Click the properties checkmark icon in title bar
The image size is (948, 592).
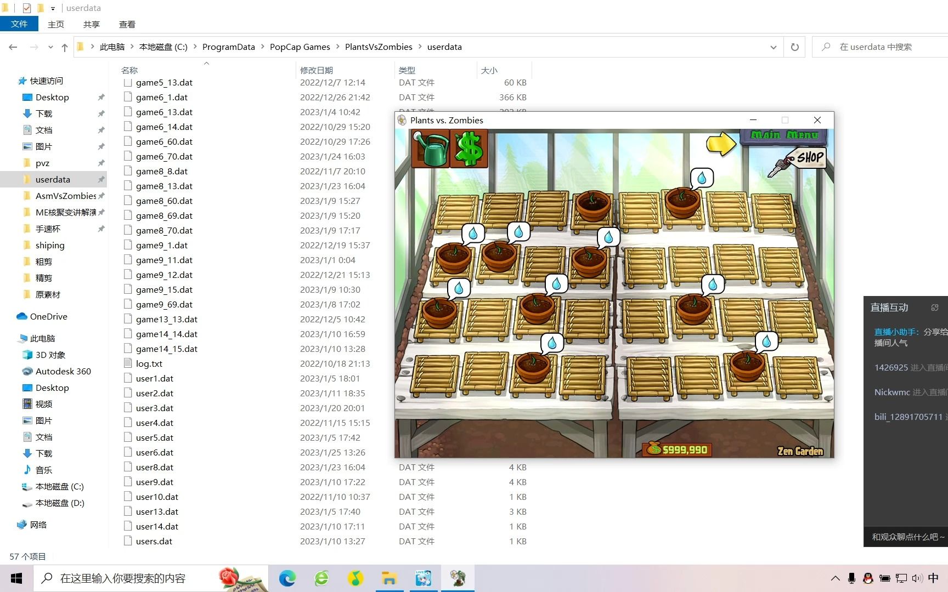coord(26,8)
